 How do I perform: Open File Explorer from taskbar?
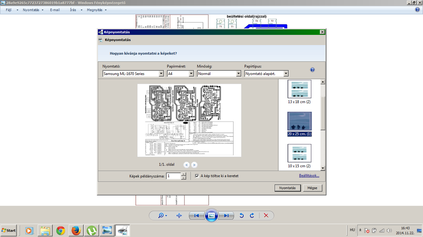(45, 230)
